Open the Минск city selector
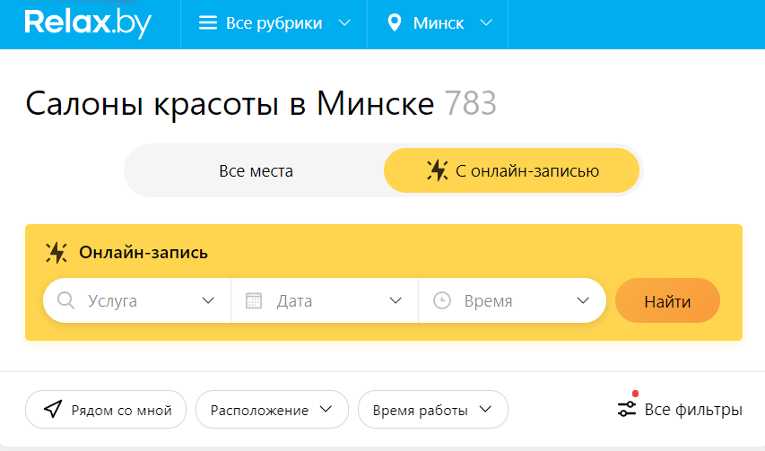This screenshot has width=765, height=451. click(439, 23)
